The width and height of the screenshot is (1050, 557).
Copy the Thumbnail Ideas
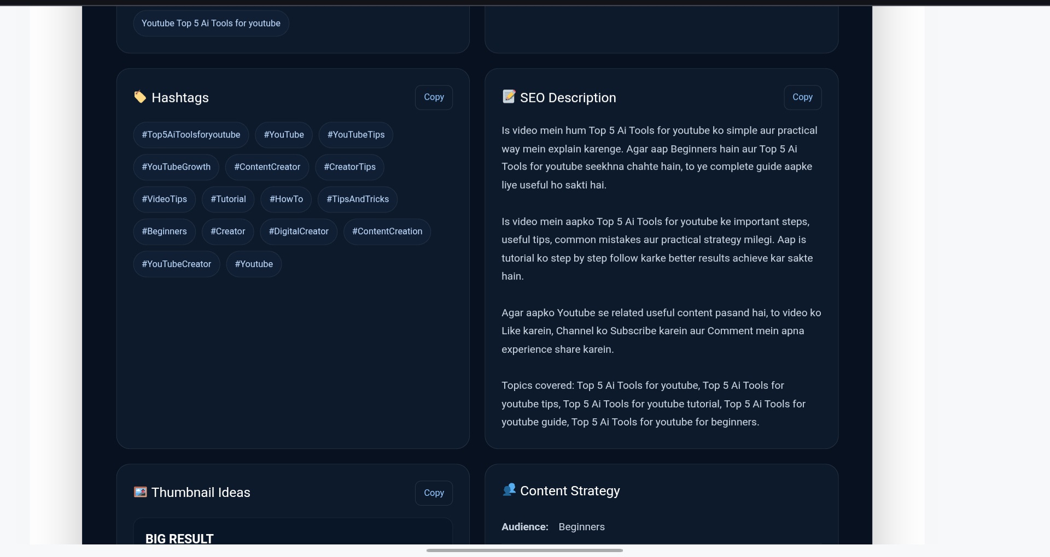[434, 493]
